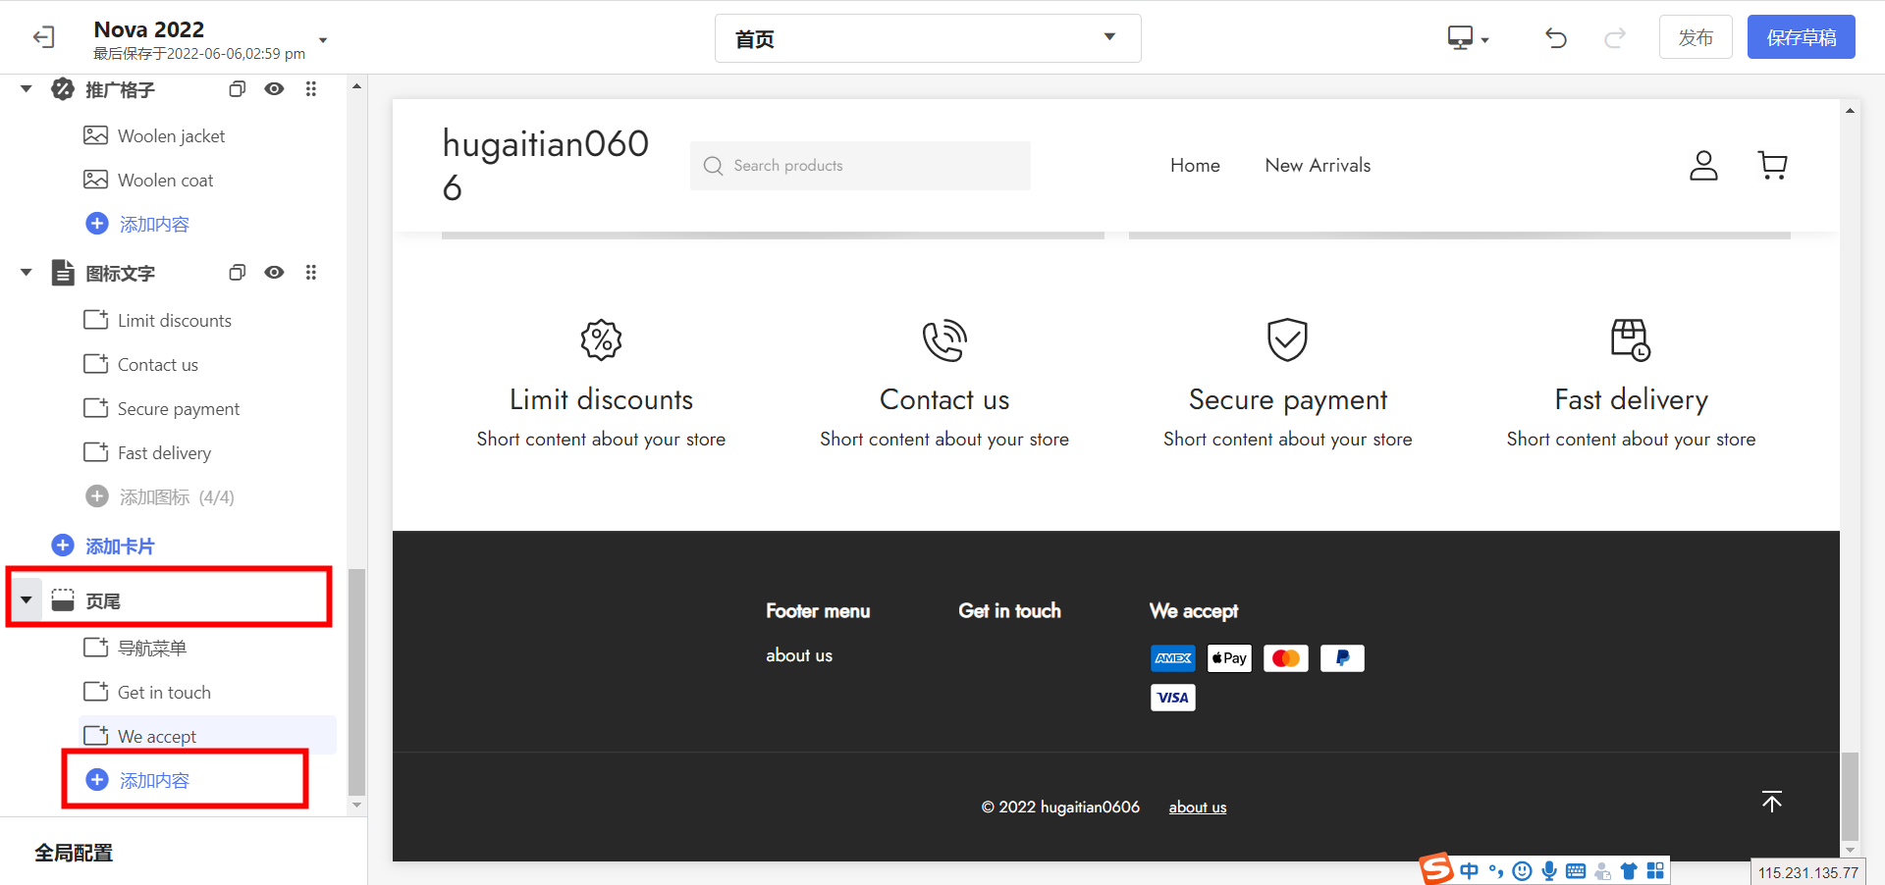Click the Sogou microphone voice icon

(x=1549, y=870)
